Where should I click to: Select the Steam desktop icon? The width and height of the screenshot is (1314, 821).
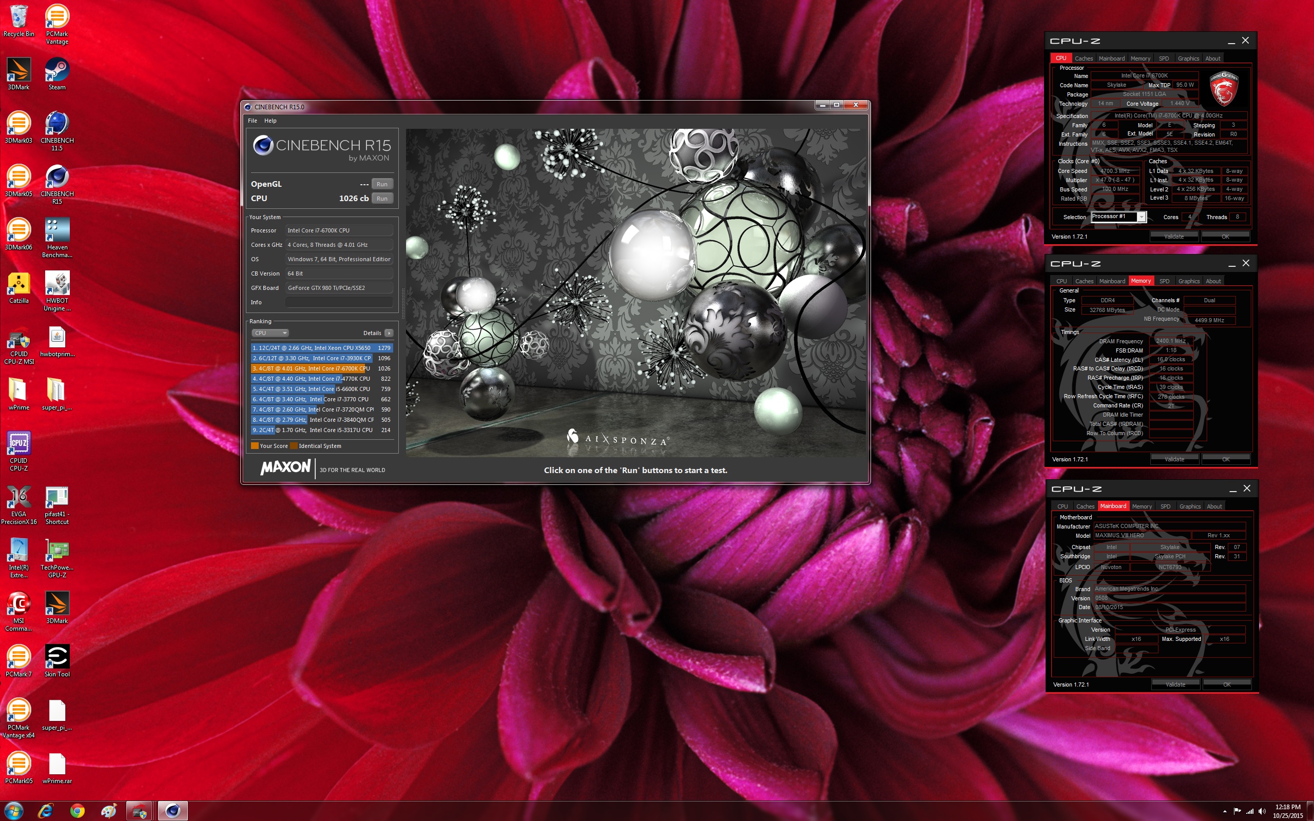[57, 74]
